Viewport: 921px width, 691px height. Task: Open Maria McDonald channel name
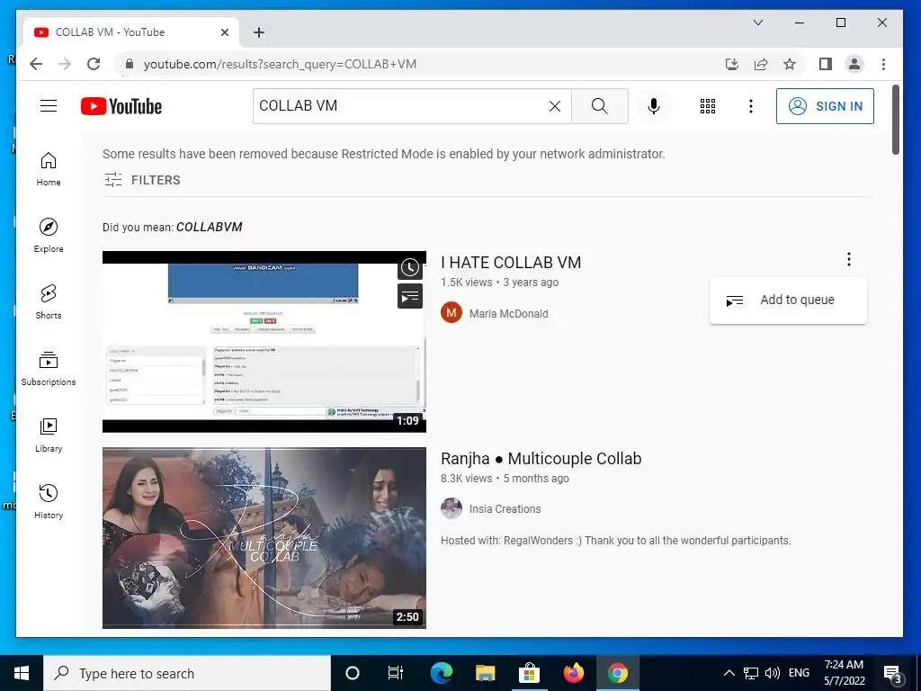point(509,313)
